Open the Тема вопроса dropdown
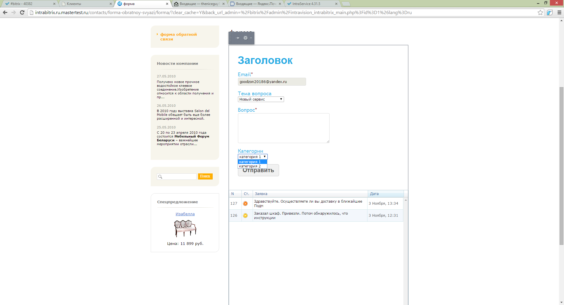This screenshot has width=564, height=305. point(261,99)
